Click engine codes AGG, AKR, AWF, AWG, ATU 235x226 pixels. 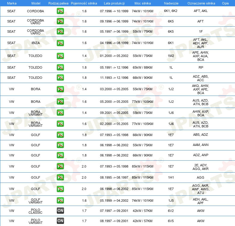tap(200, 189)
